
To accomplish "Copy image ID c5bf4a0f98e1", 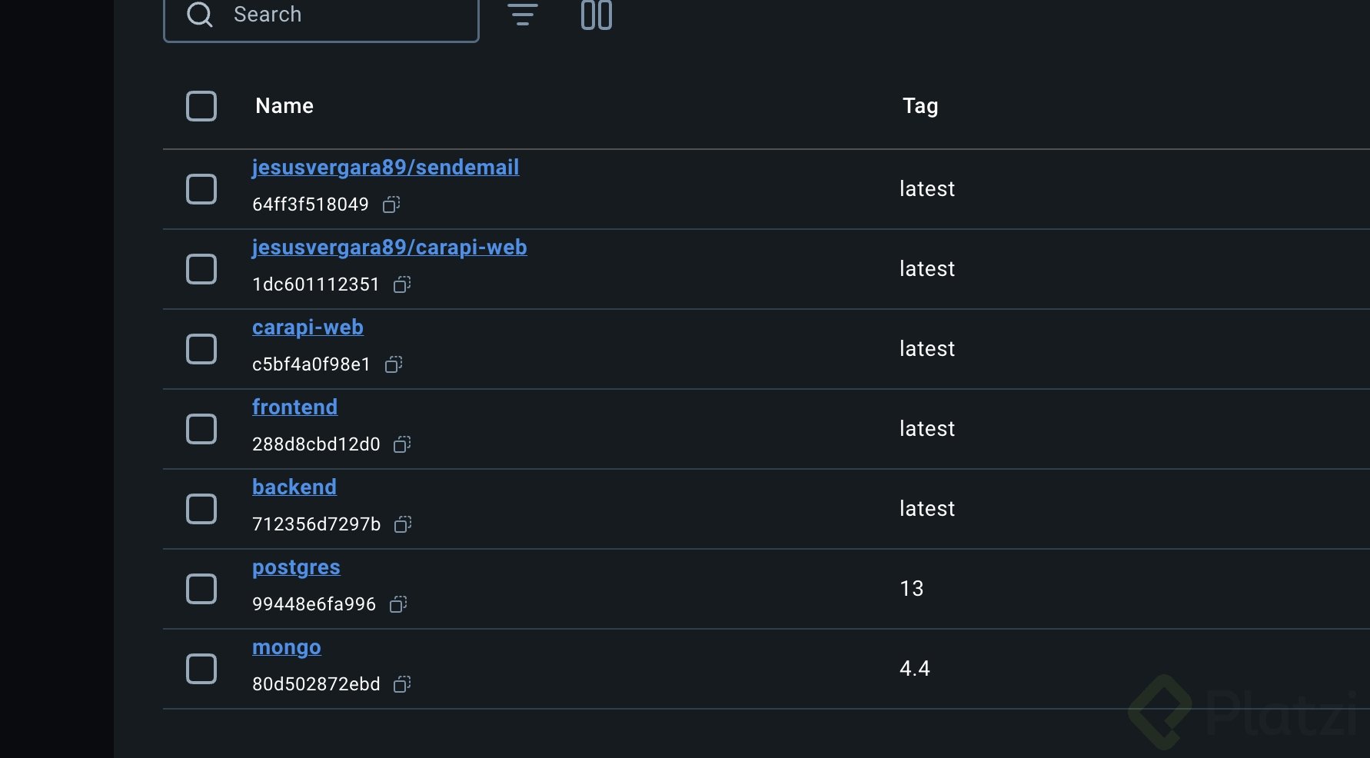I will (x=394, y=364).
